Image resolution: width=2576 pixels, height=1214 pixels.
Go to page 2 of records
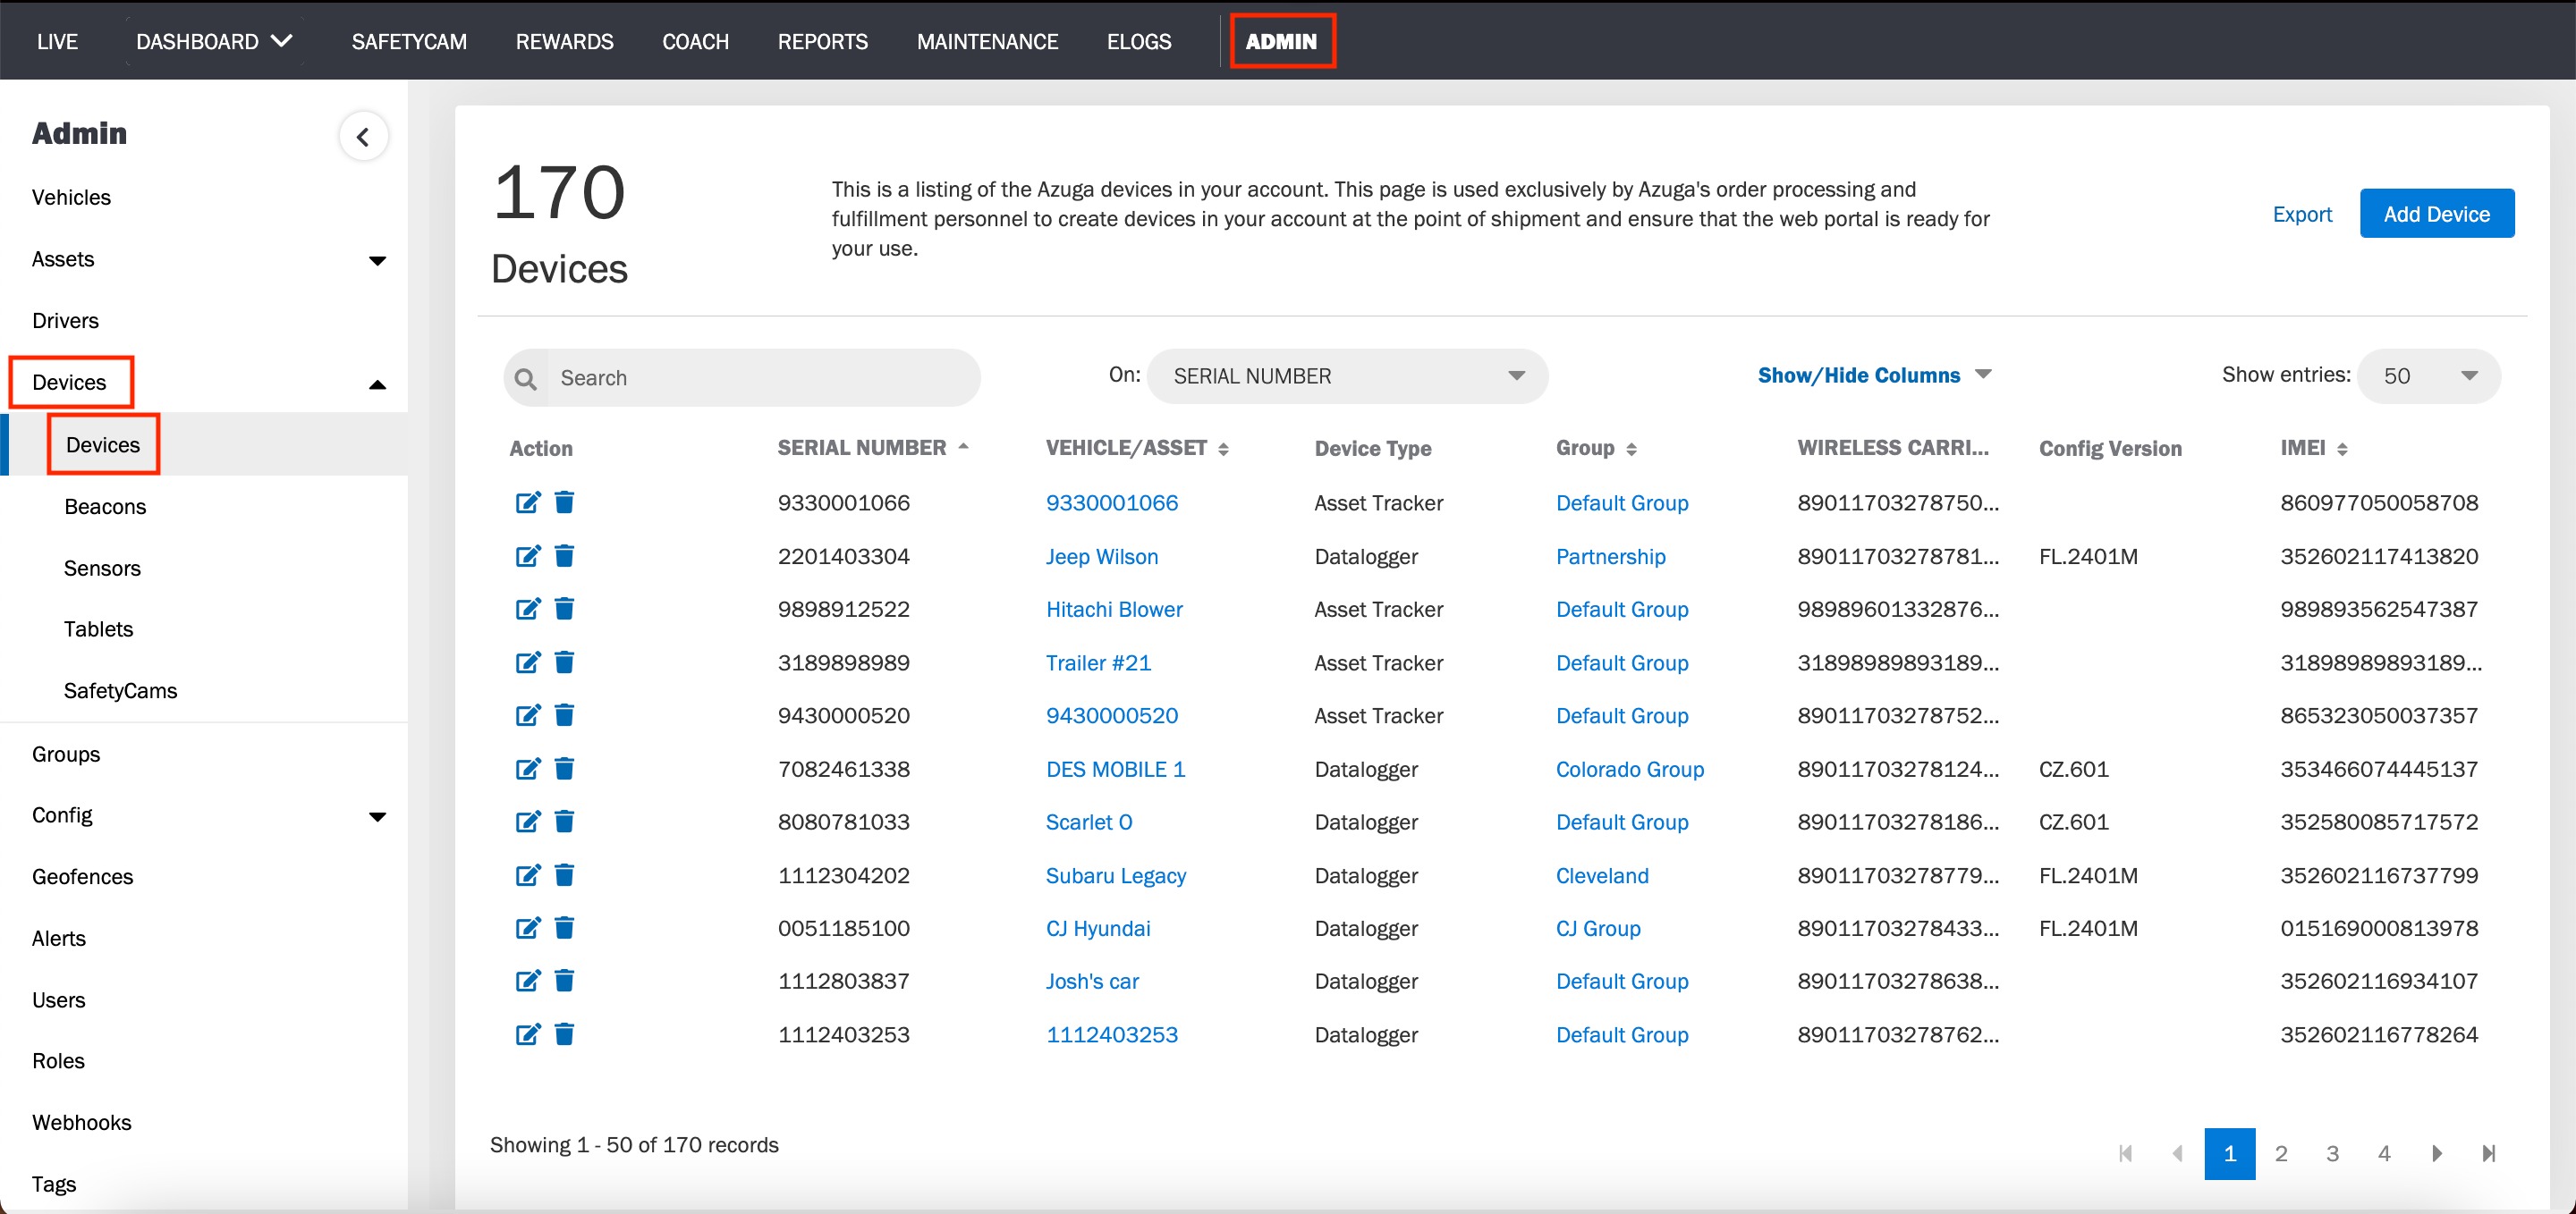coord(2281,1154)
